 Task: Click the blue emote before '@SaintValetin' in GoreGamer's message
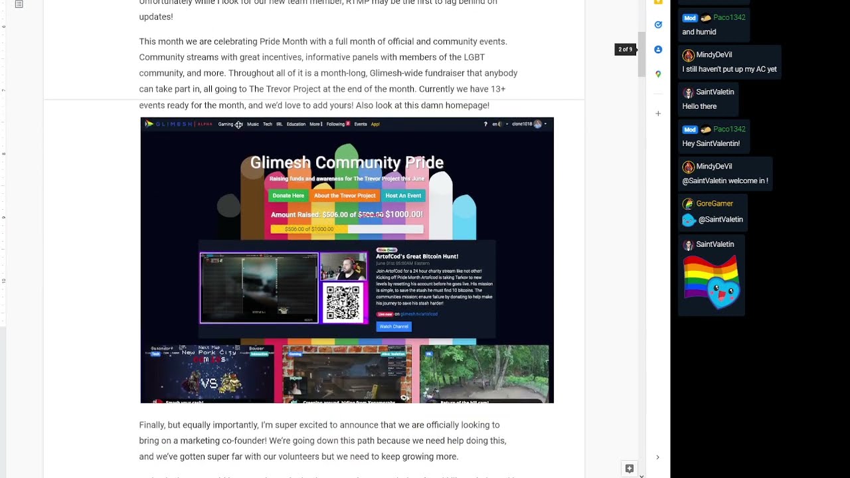click(x=689, y=220)
